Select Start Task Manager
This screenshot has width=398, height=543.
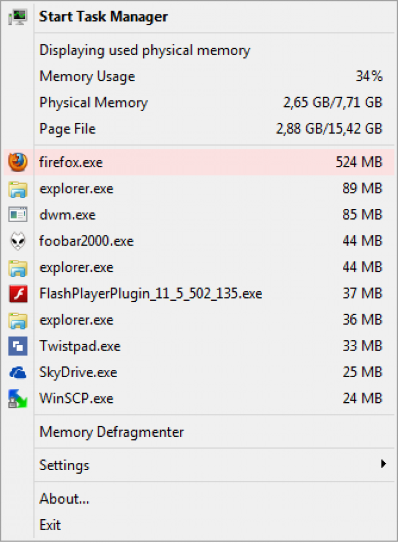click(x=103, y=17)
